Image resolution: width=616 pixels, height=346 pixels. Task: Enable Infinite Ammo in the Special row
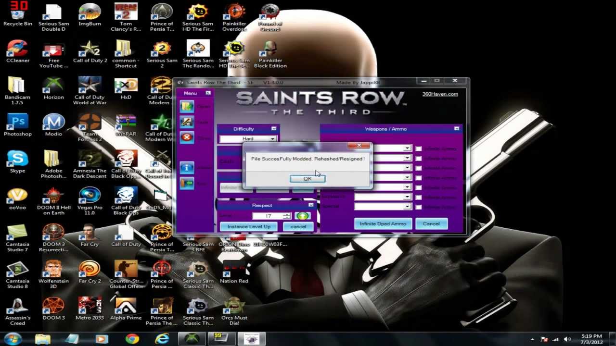(x=419, y=207)
